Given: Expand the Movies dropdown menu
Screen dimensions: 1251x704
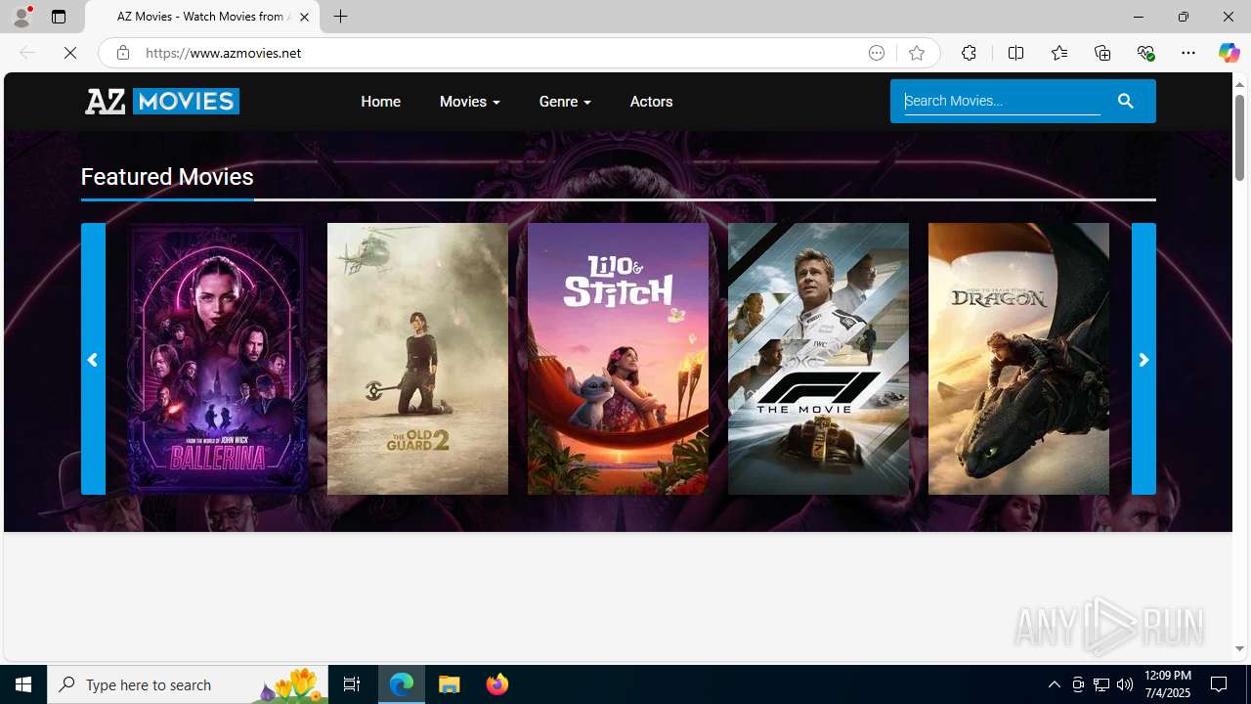Looking at the screenshot, I should (x=469, y=102).
